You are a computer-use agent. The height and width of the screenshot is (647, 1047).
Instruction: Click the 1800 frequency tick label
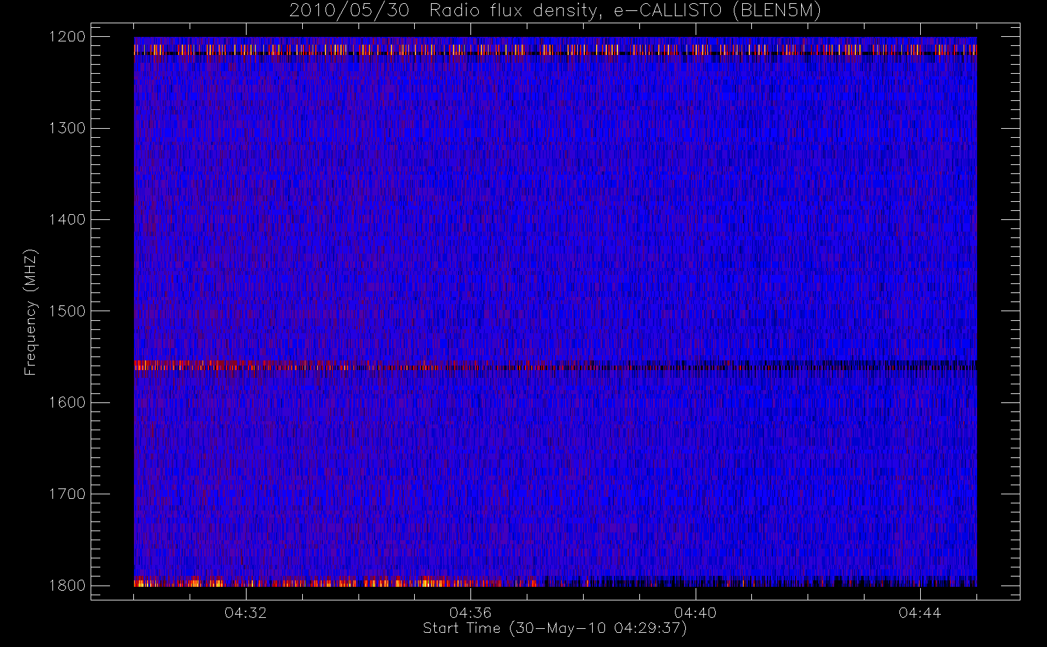pyautogui.click(x=67, y=586)
